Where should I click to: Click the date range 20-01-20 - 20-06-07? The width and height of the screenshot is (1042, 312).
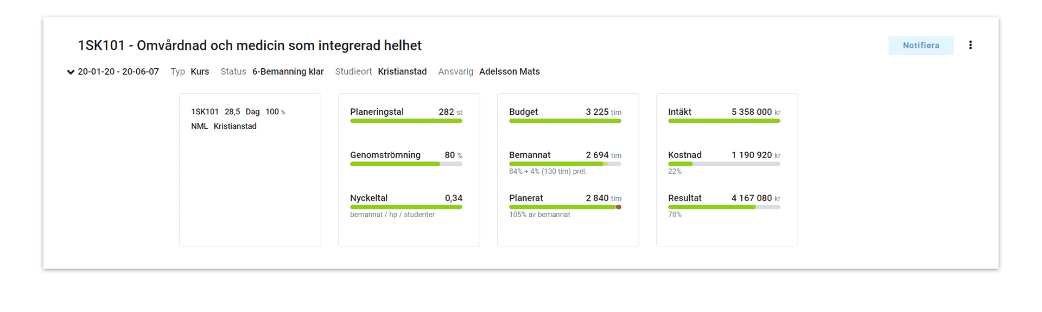118,71
